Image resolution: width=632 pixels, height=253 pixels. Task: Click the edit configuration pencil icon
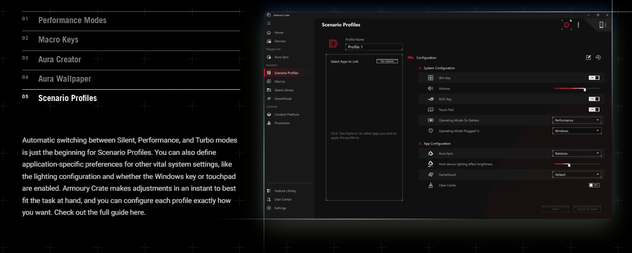588,58
